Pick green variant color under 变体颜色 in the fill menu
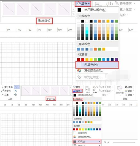The width and height of the screenshot is (140, 146). [99, 49]
